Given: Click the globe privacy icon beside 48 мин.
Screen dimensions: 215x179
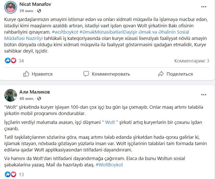Looking at the screenshot, I should [39, 99].
